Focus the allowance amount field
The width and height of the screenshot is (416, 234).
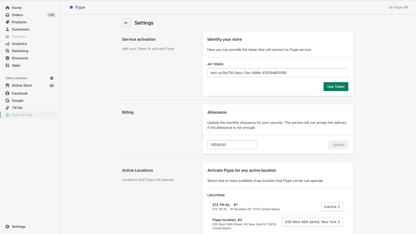tap(232, 145)
